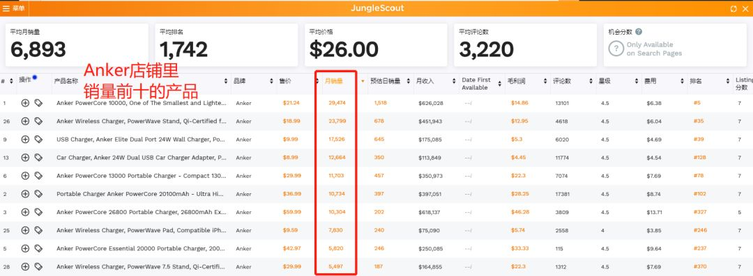Sort by the 评论数 reviews column
The image size is (753, 276).
pos(561,81)
